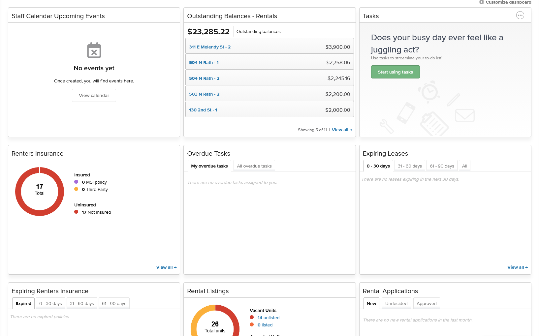Screen dimensions: 539x336
Task: View all renters insurance details
Action: (x=166, y=267)
